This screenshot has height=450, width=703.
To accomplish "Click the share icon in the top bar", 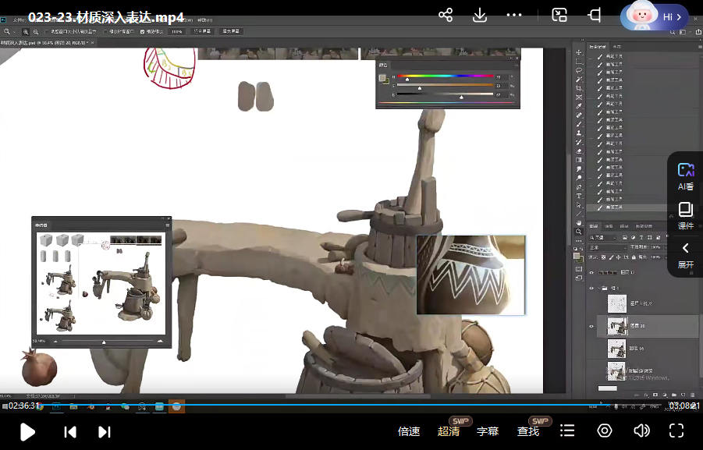I will [x=446, y=15].
